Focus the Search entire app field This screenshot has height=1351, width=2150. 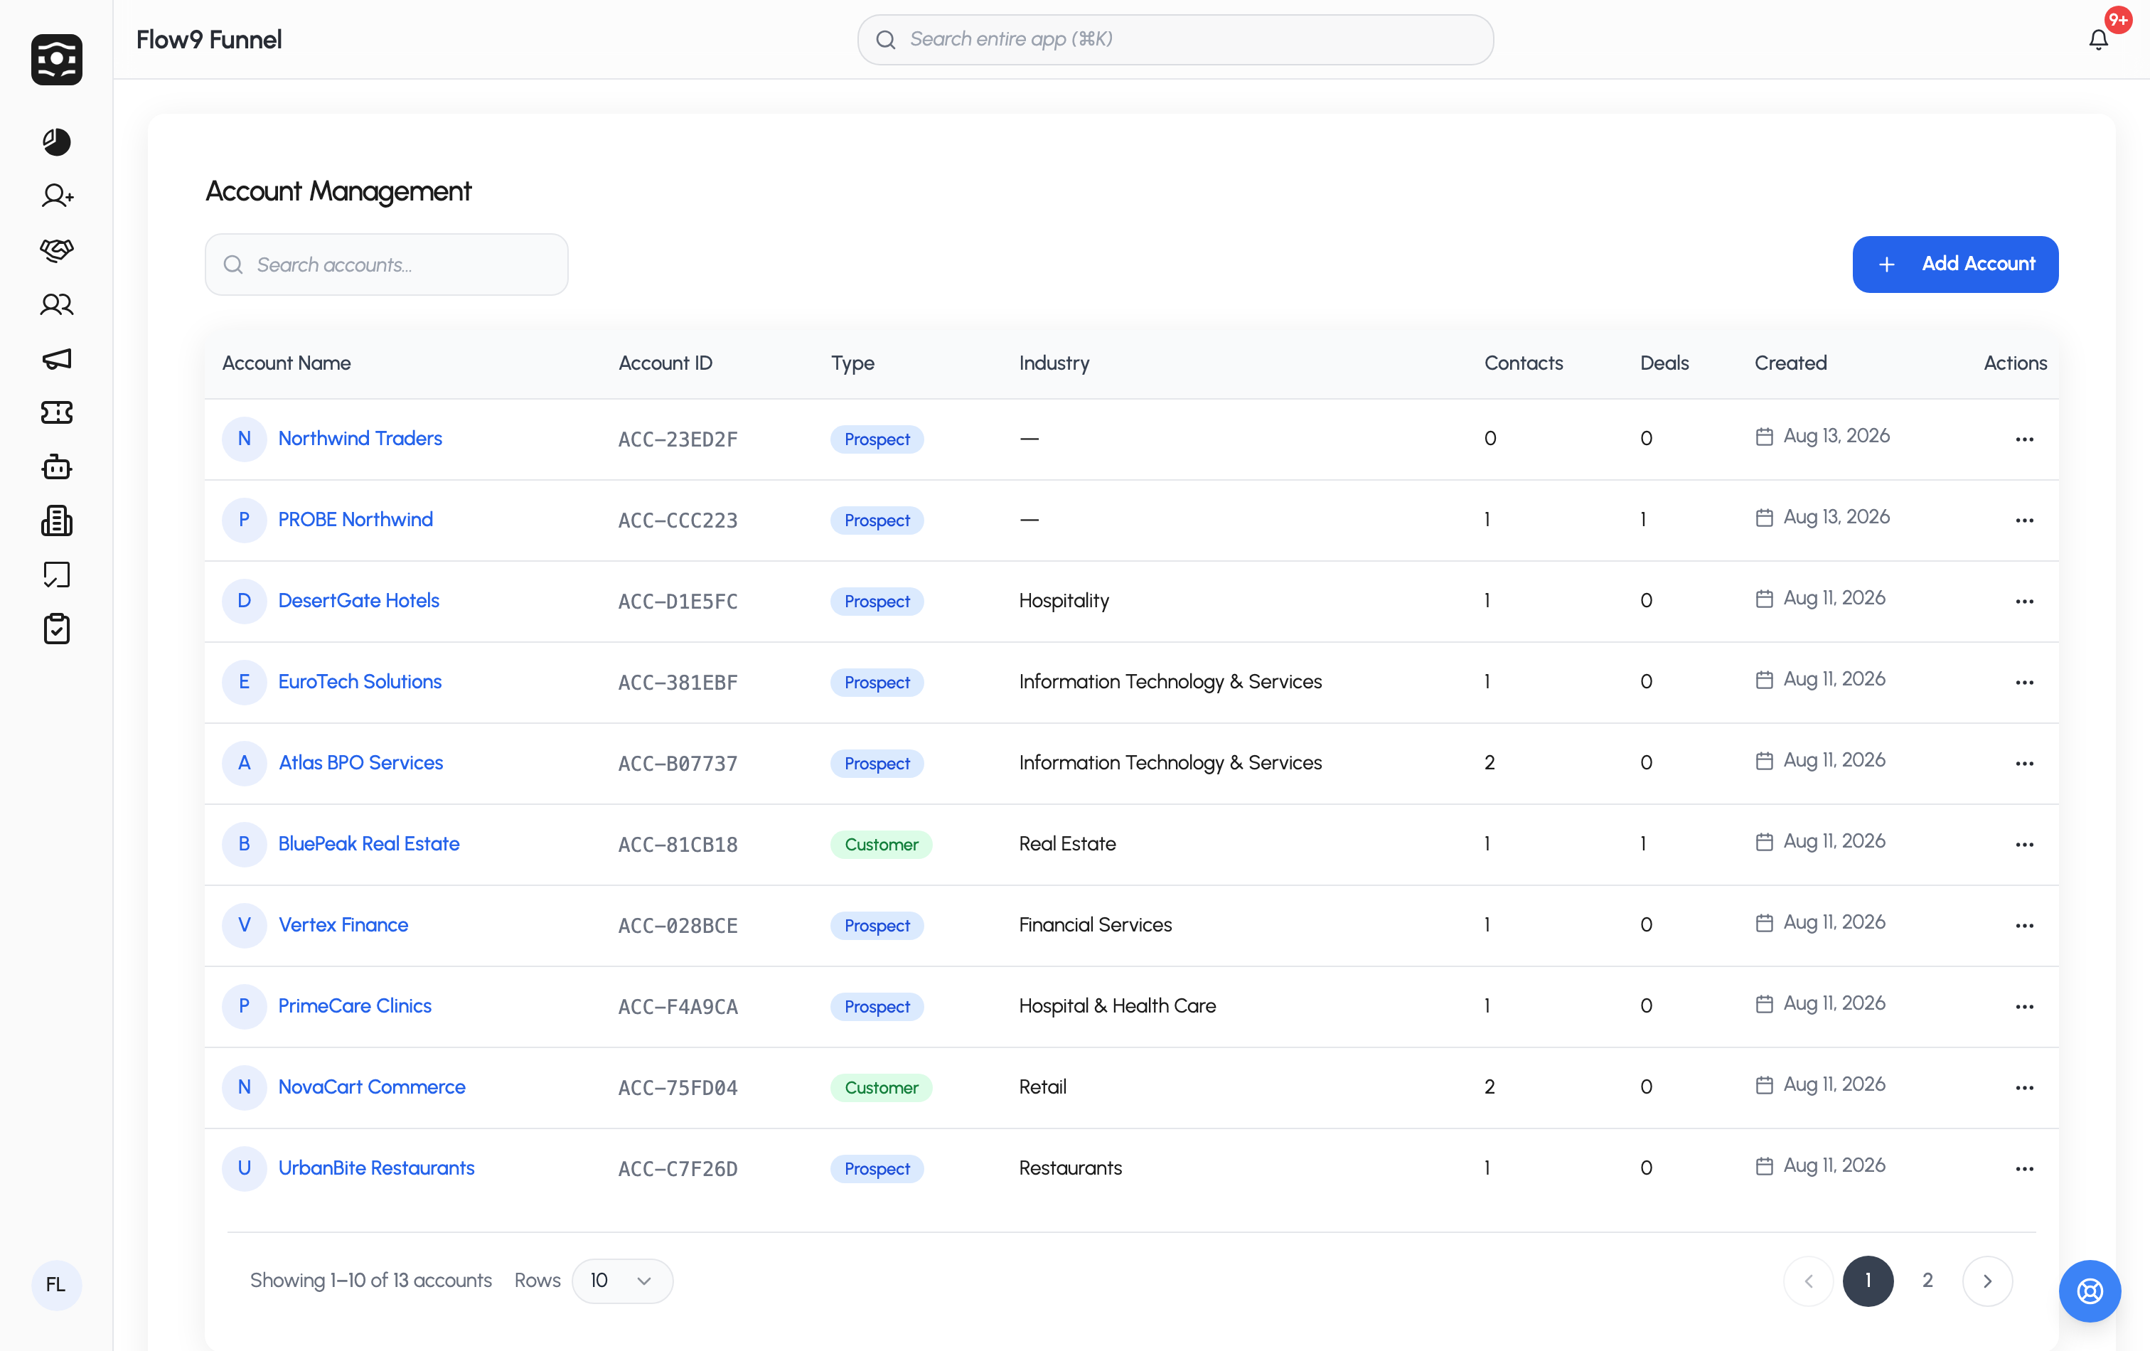1175,39
